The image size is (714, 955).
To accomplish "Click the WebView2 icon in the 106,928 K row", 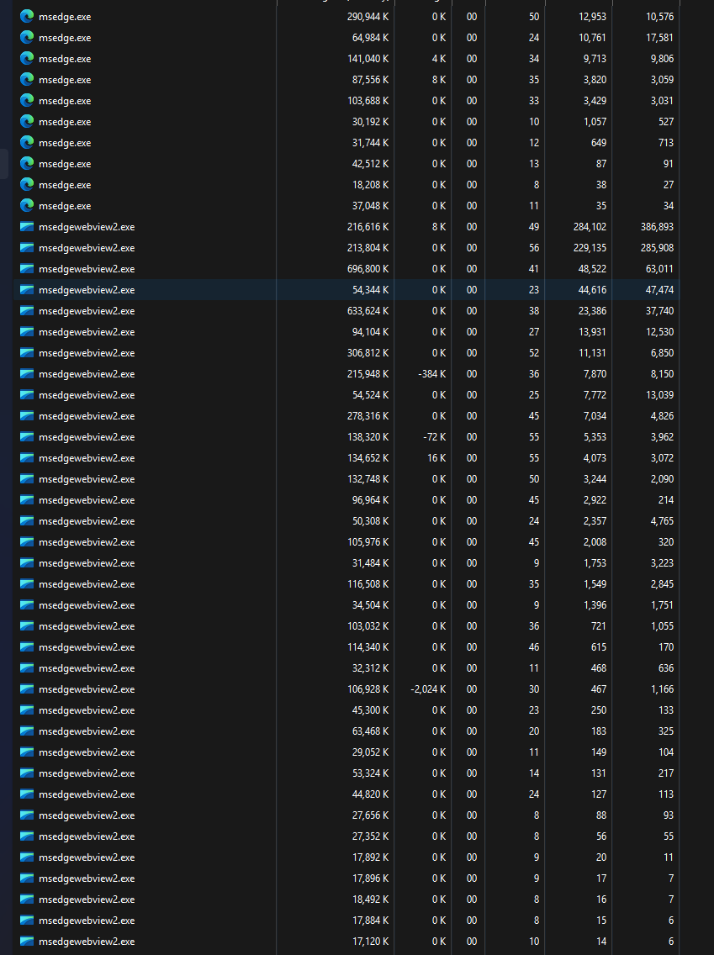I will click(27, 689).
